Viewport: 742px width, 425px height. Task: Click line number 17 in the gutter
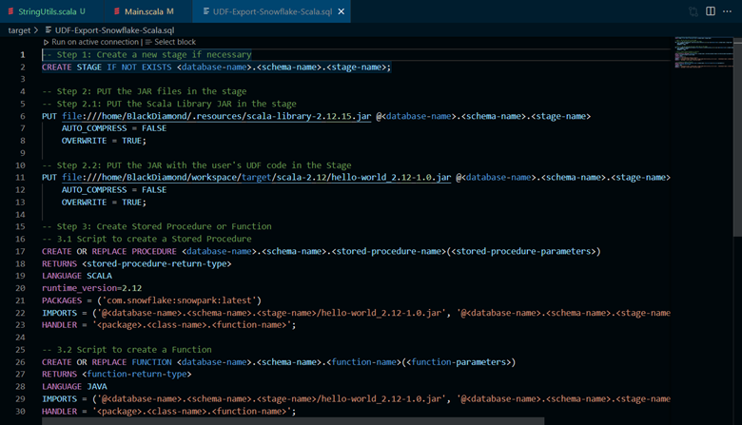20,252
